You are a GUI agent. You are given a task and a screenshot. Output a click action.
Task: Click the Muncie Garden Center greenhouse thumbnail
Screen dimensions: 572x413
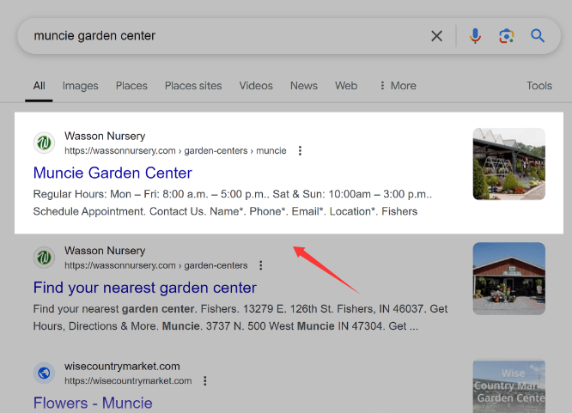tap(509, 164)
